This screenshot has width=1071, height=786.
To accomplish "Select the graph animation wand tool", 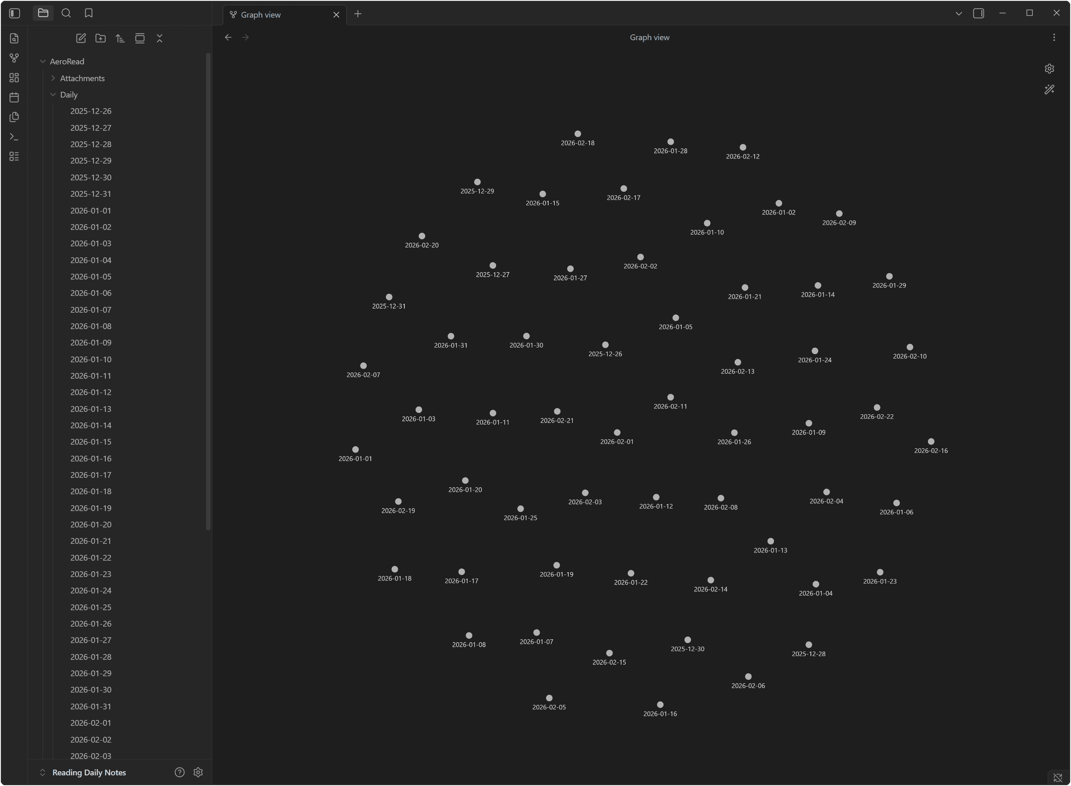I will [x=1050, y=89].
